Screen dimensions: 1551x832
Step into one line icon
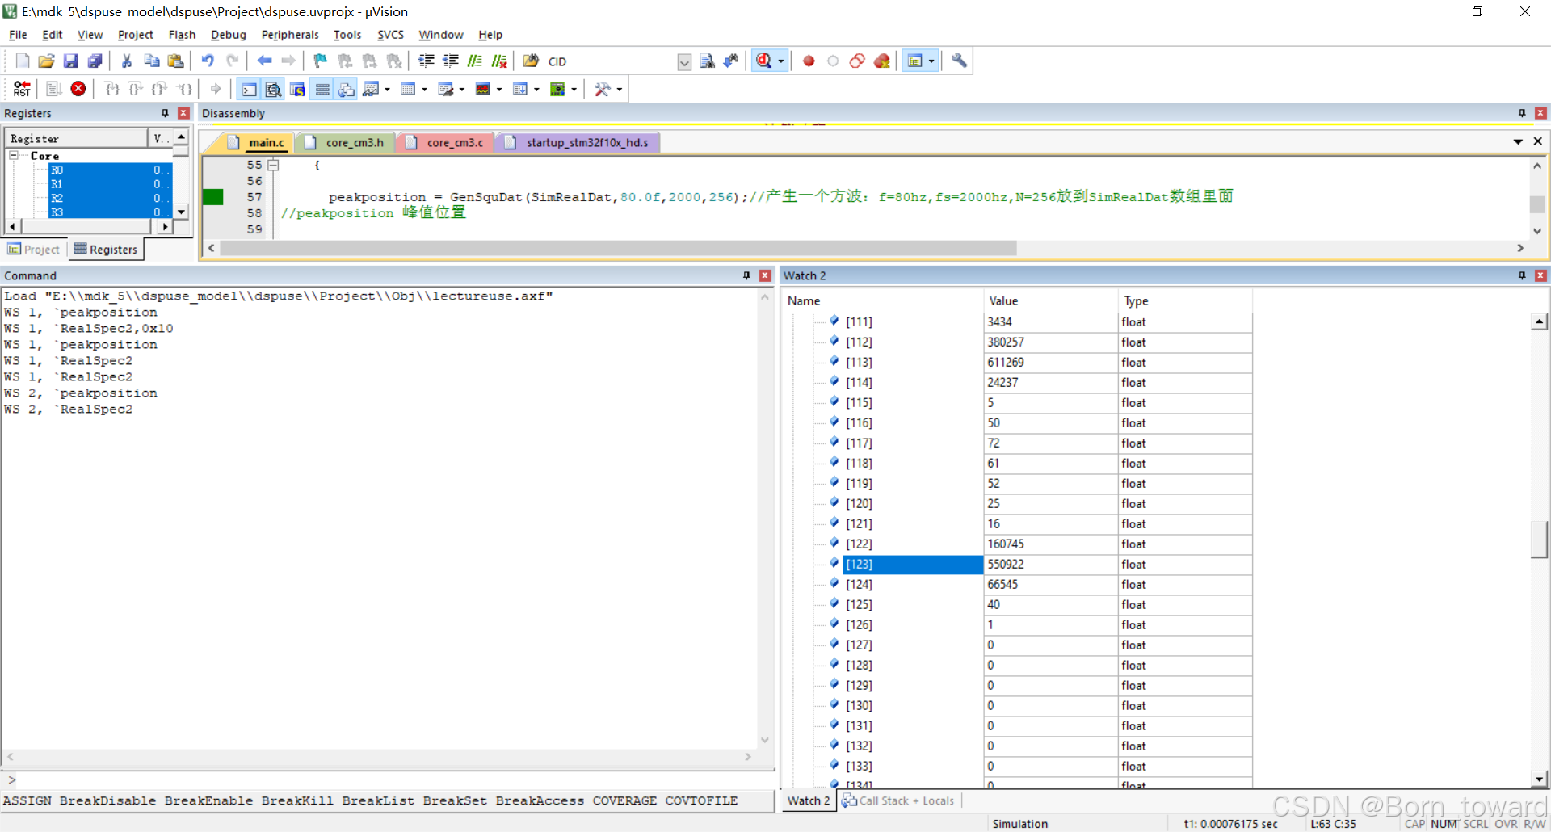click(112, 89)
